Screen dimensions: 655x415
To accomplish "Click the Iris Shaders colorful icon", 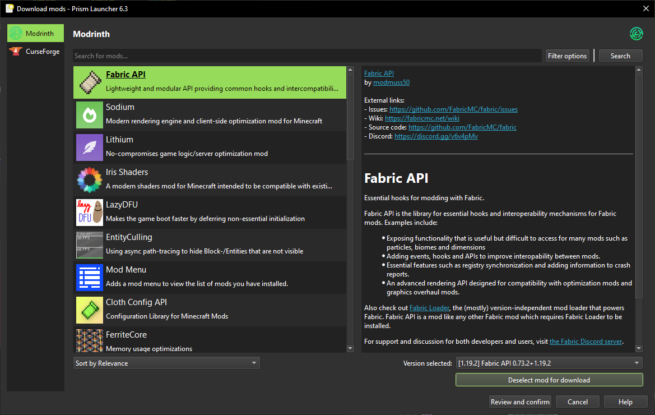I will click(x=89, y=179).
